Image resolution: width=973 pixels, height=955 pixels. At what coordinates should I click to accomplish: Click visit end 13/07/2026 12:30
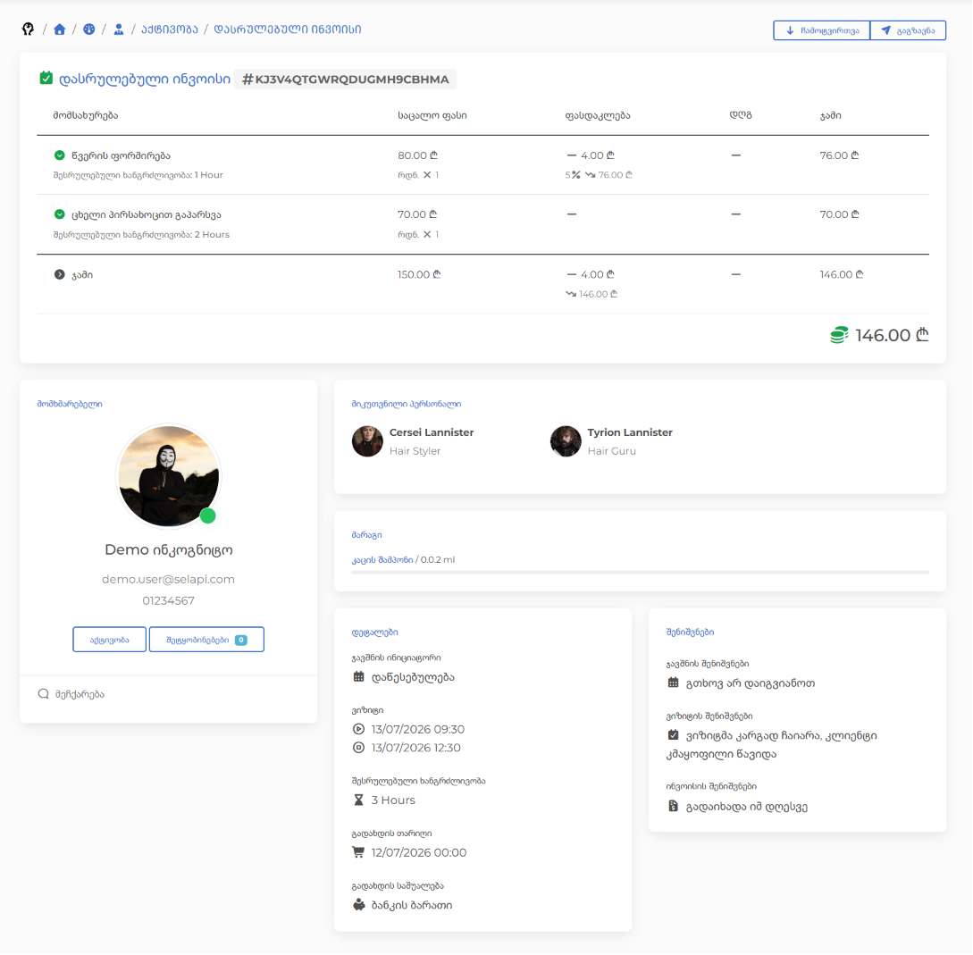(415, 748)
